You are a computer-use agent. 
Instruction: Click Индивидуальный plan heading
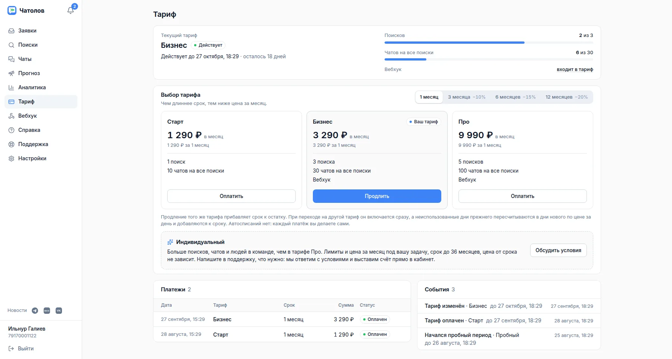point(200,242)
